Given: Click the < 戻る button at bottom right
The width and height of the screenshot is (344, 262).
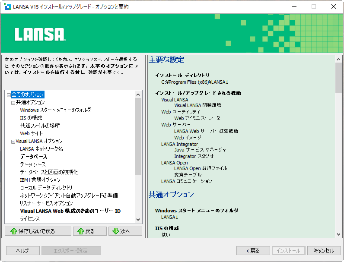Looking at the screenshot, I should coord(253,251).
